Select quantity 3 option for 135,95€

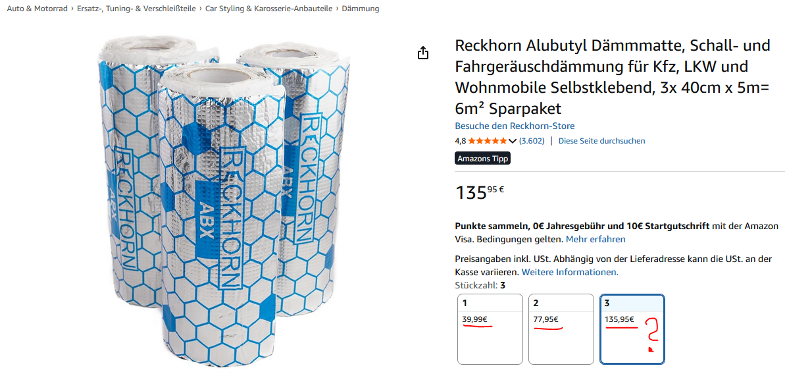[632, 329]
